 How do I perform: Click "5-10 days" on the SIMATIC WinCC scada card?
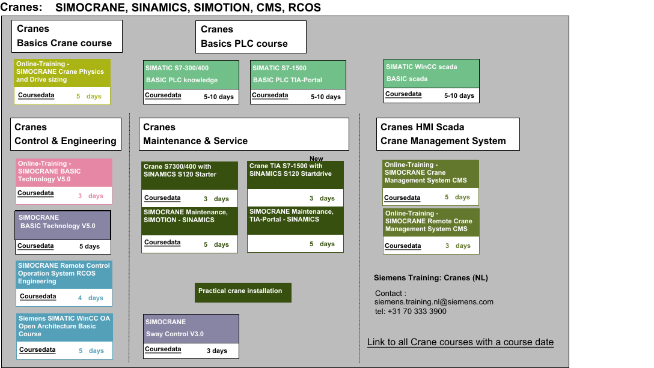[459, 95]
